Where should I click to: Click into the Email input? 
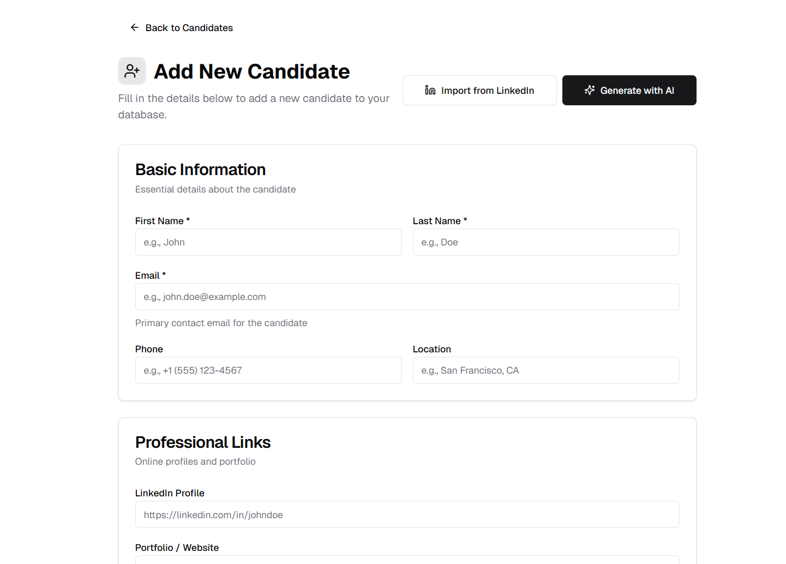tap(407, 297)
